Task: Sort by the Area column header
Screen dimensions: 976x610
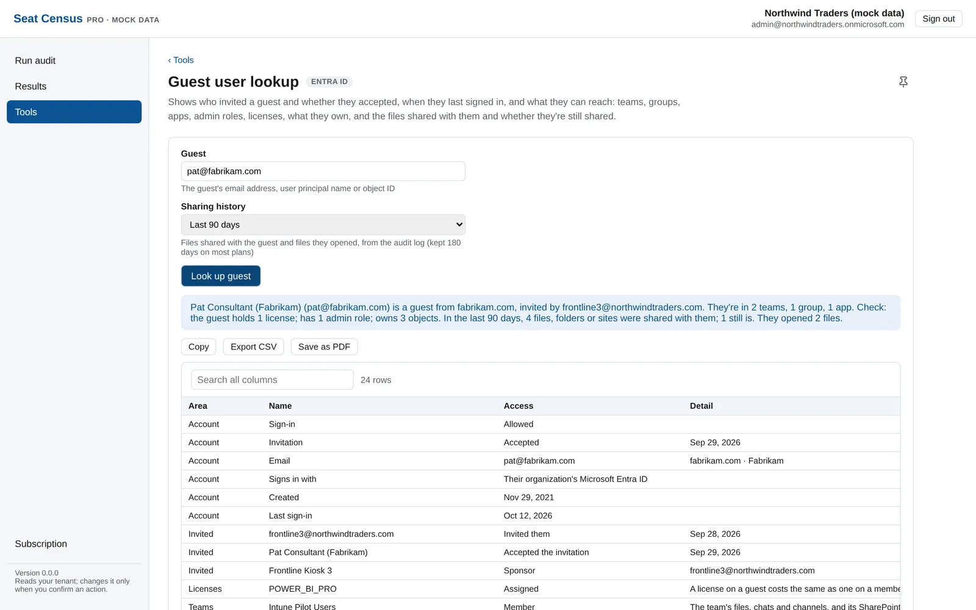Action: [x=198, y=406]
